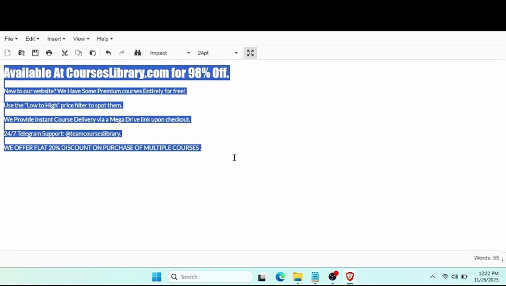Viewport: 506px width, 286px height.
Task: Click the line 'Use the "Low to High" price filter'
Action: [63, 105]
